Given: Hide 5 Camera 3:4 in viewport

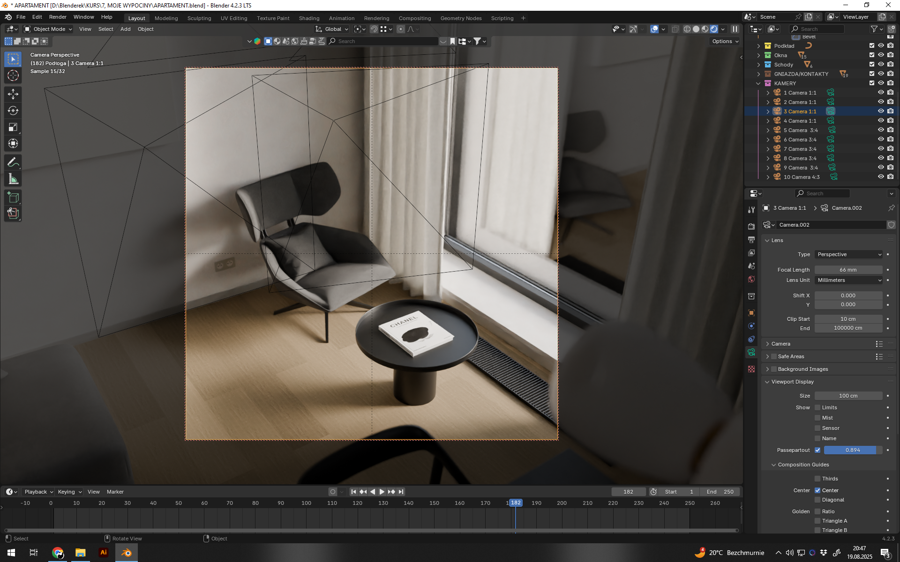Looking at the screenshot, I should 881,130.
